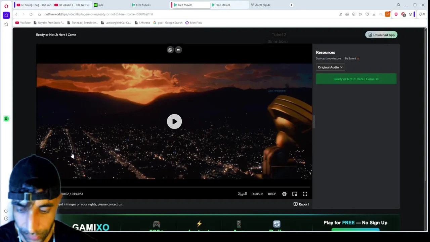Open the Royalty Free Stock bookmark

pyautogui.click(x=49, y=23)
